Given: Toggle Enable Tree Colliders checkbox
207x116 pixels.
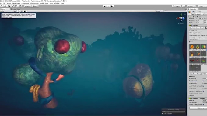Looking at the screenshot, I should [x=203, y=104].
